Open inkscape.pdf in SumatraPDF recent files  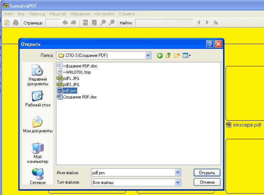(x=243, y=125)
